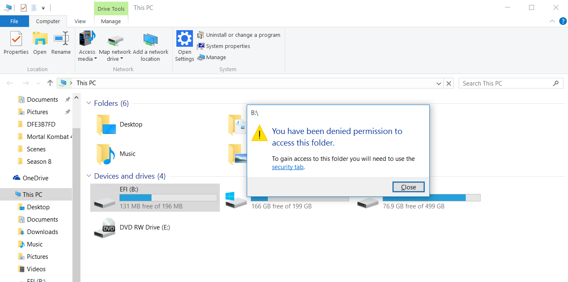568x282 pixels.
Task: Open System properties
Action: pyautogui.click(x=224, y=46)
